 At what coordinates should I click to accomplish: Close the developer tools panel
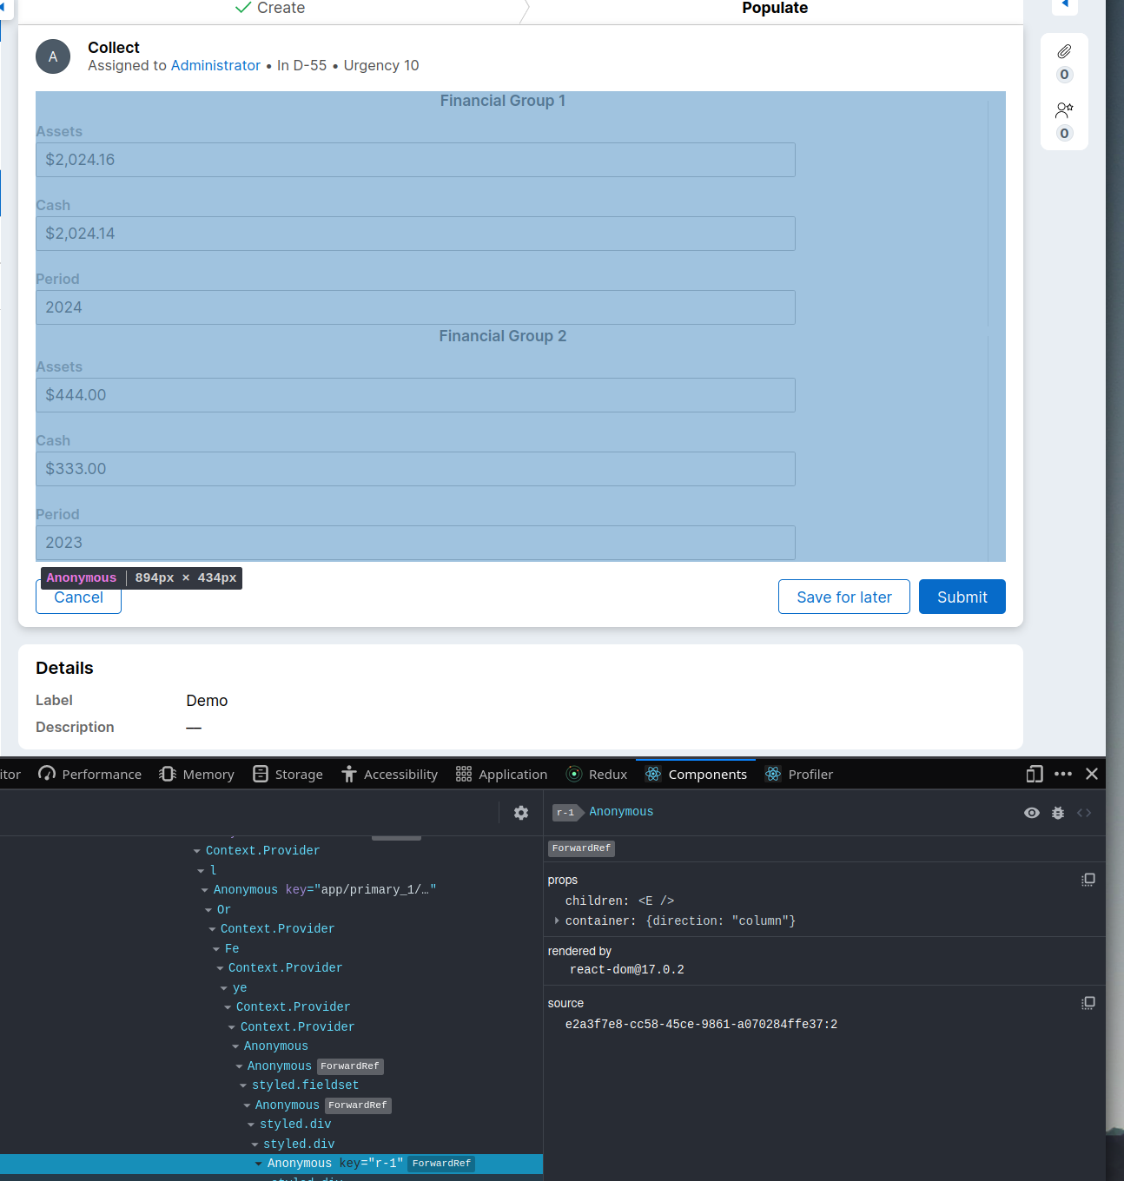point(1092,774)
